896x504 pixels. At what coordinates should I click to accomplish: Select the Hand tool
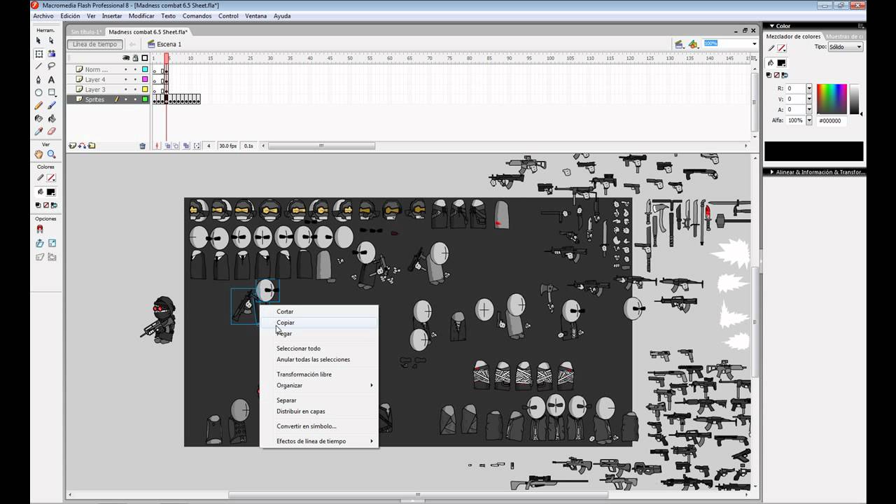coord(38,154)
